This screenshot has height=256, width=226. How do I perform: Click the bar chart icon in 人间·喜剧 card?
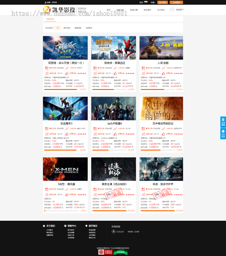pyautogui.click(x=143, y=73)
